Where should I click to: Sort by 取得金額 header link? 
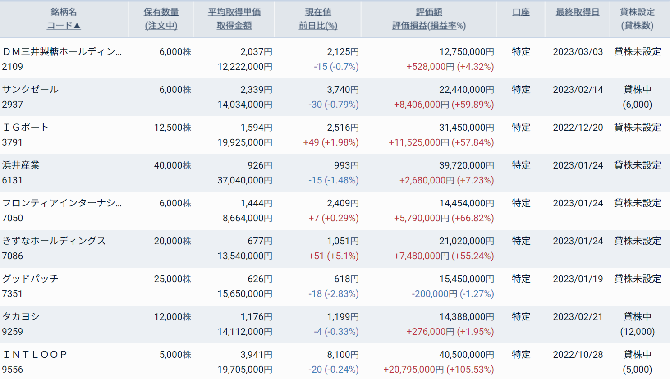pos(234,26)
